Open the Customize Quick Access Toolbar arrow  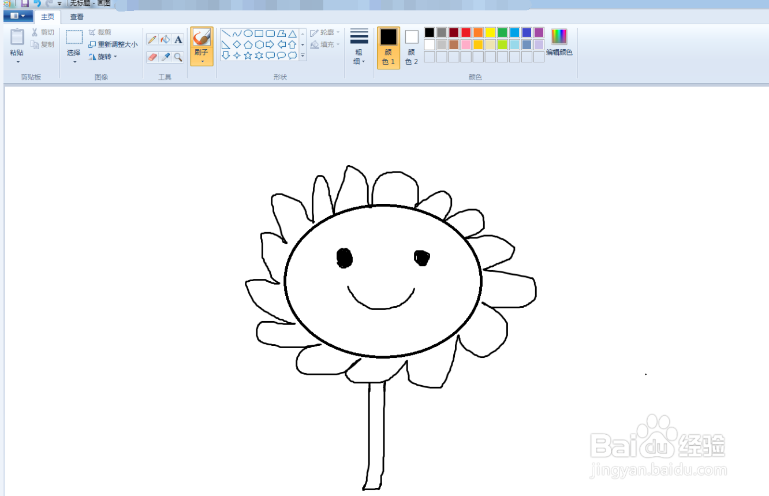pos(59,4)
